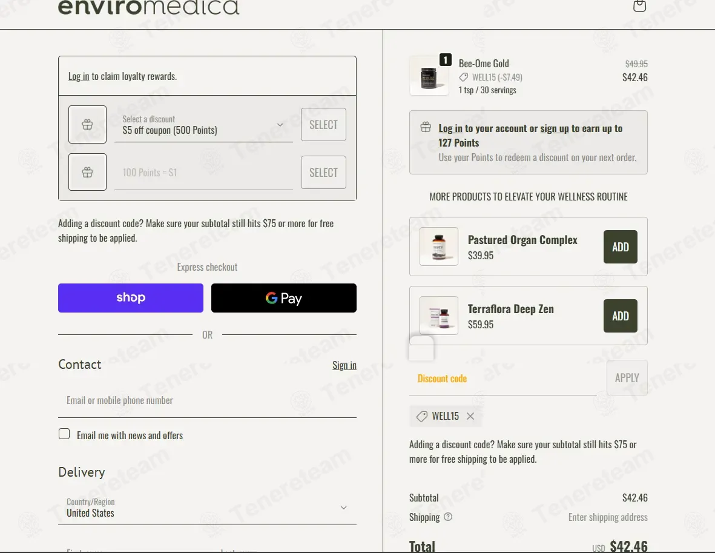Screen dimensions: 715x553
Task: Click the Enter shipping address text
Action: click(608, 517)
